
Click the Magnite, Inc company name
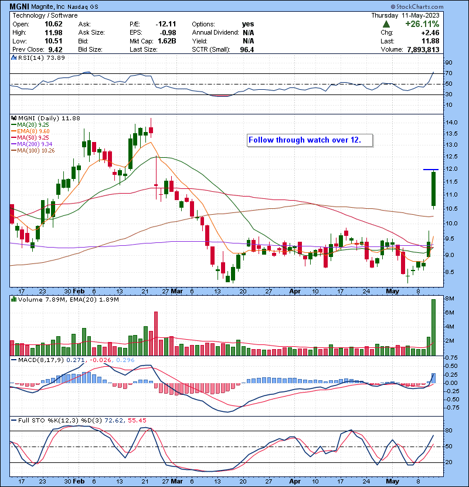[48, 6]
